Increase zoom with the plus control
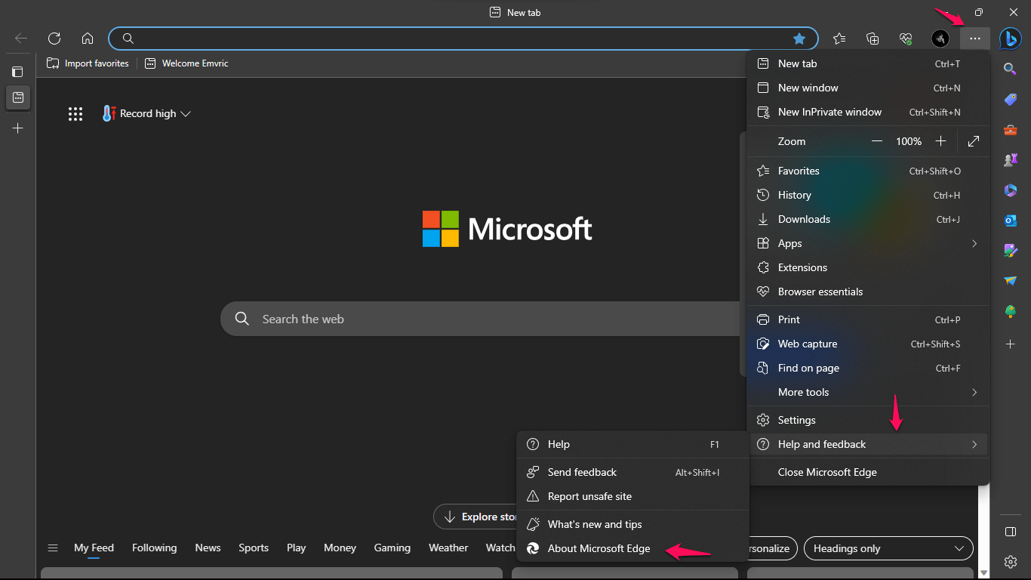 click(x=941, y=141)
